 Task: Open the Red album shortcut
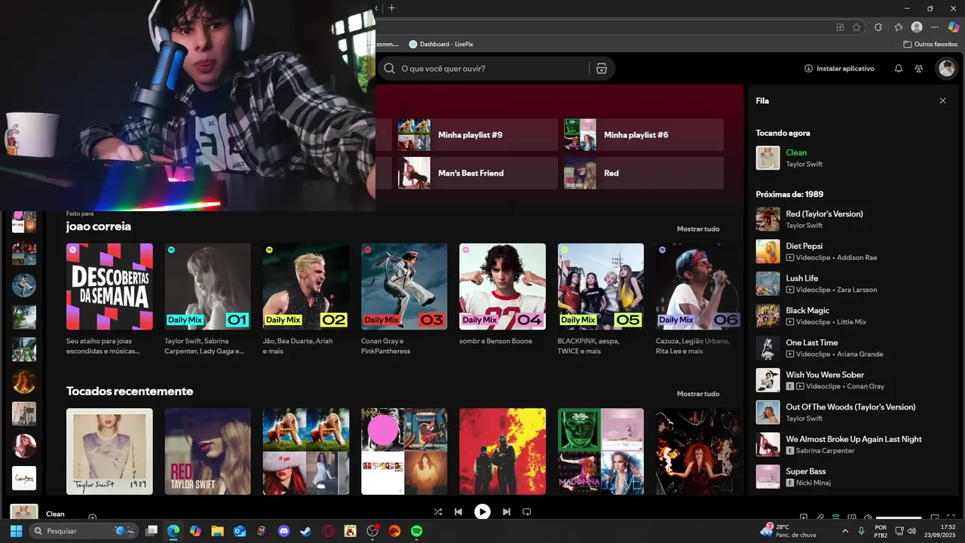[644, 173]
